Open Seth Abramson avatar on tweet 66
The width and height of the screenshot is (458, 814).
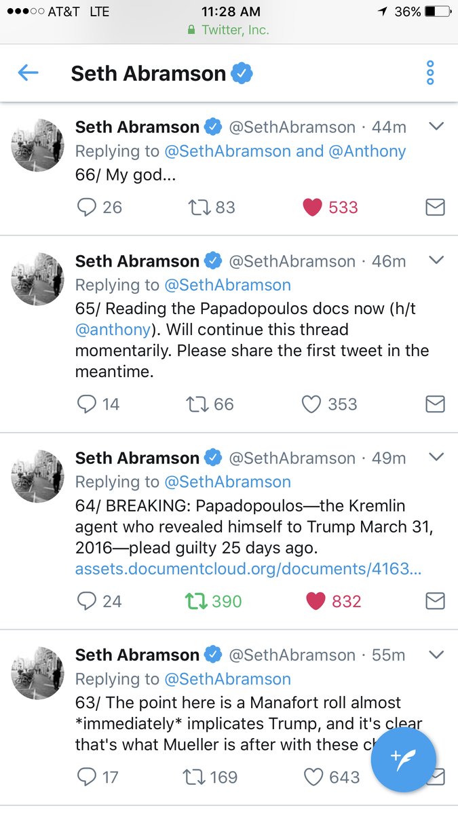tap(37, 145)
